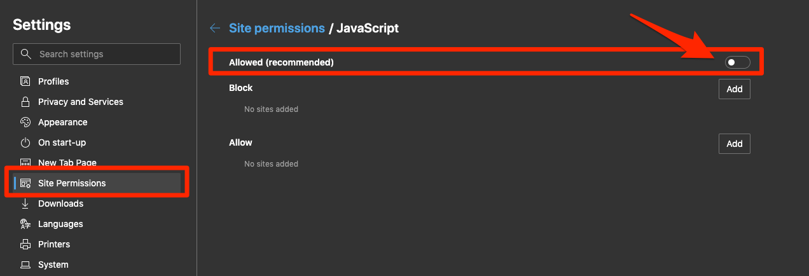This screenshot has width=809, height=276.
Task: Go back using the left arrow
Action: click(x=215, y=28)
